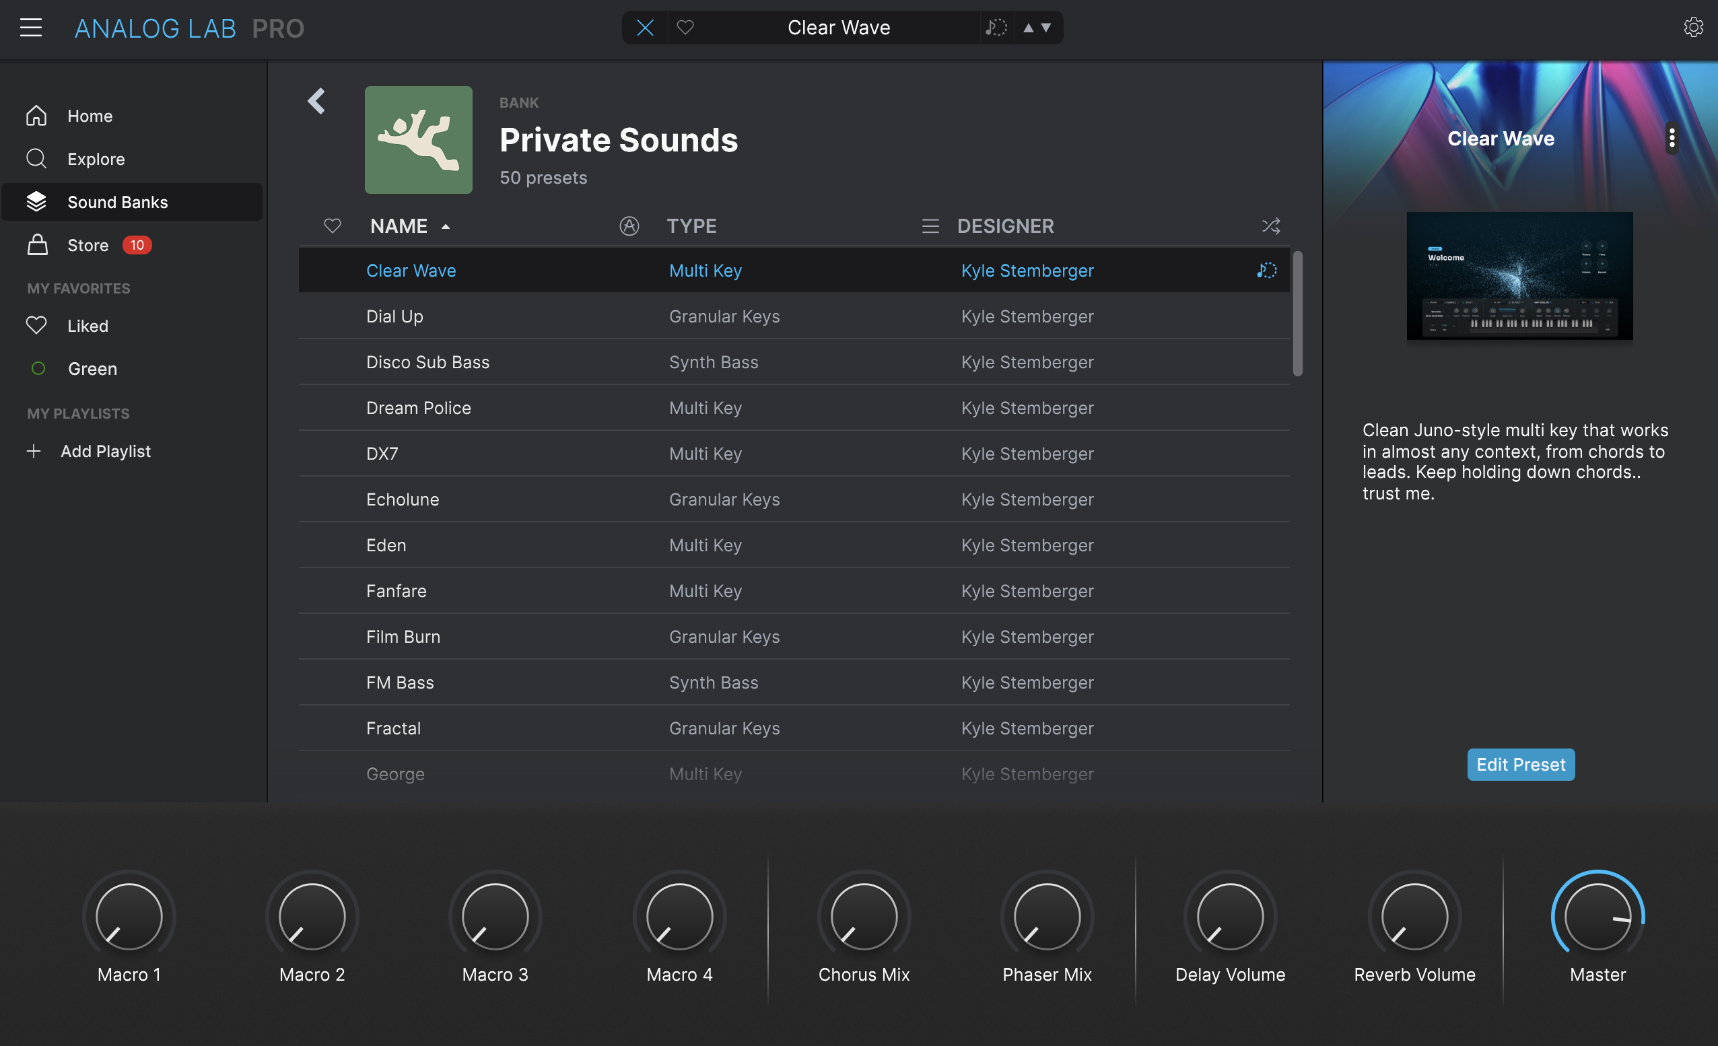Sort by TYPE column header

691,226
